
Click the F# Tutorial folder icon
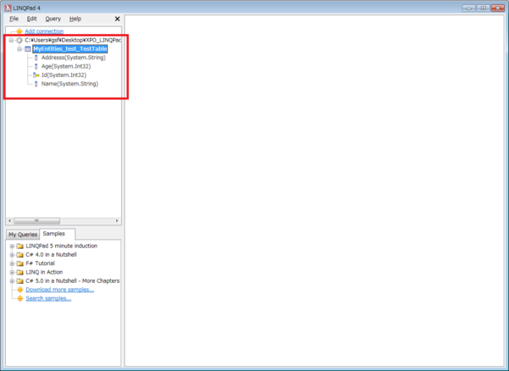pos(20,263)
